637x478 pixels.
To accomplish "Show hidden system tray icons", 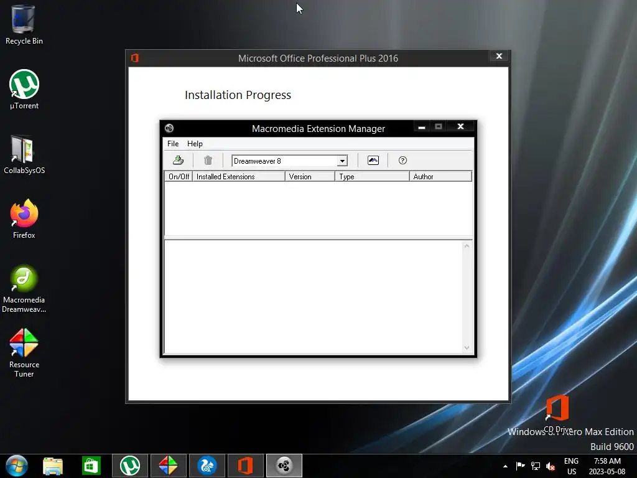I will 505,466.
